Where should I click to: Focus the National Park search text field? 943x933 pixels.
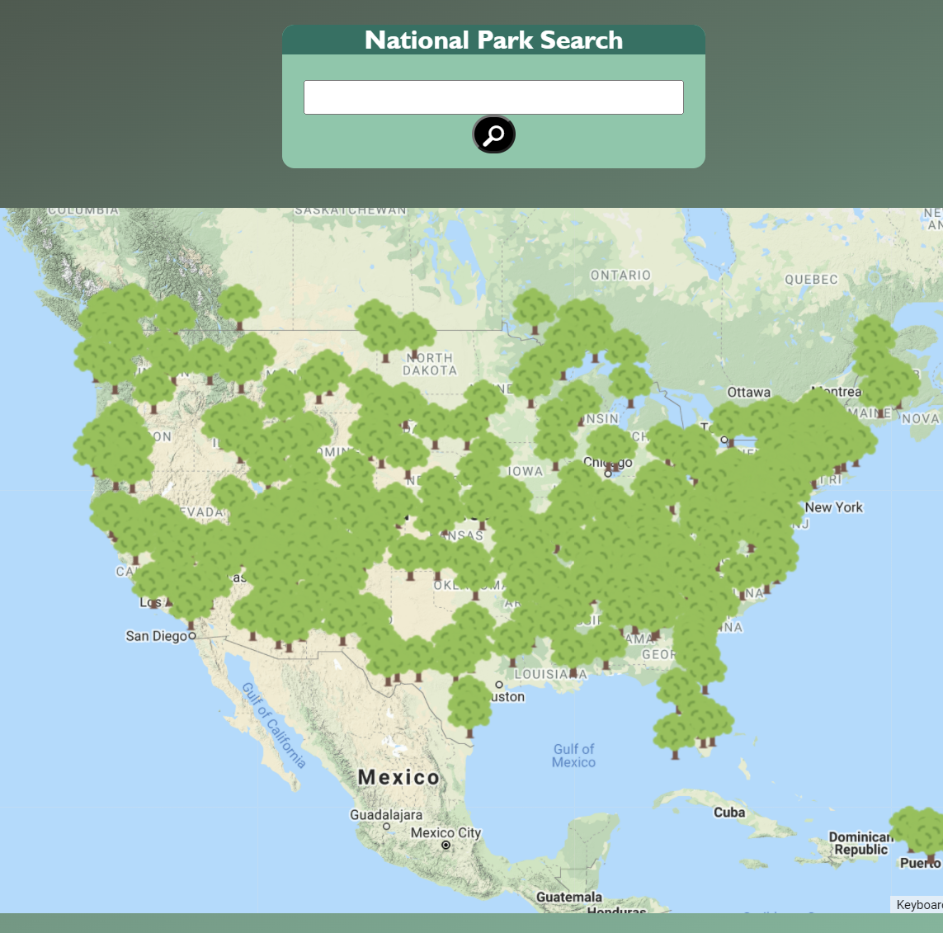click(493, 97)
